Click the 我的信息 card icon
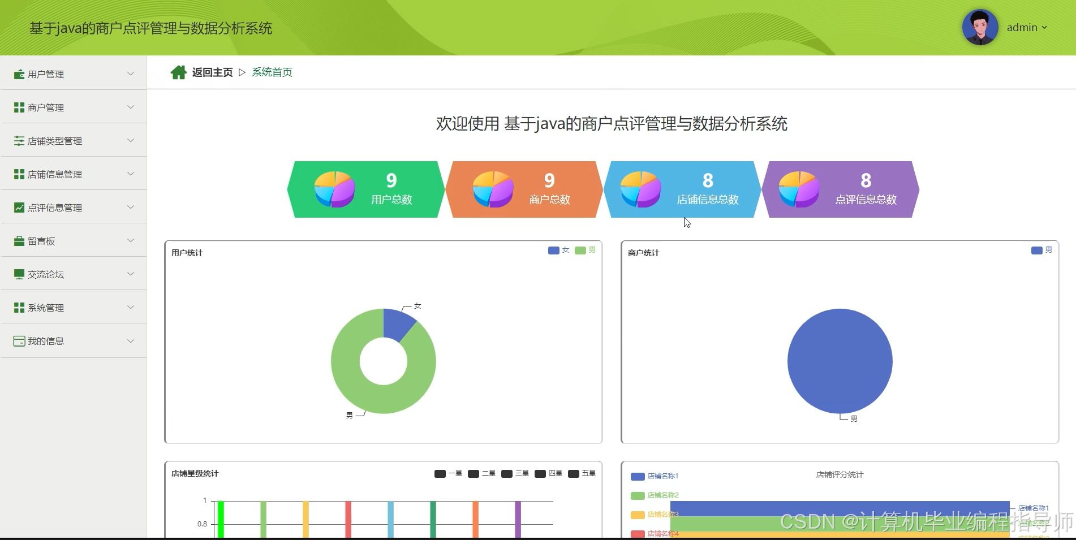1076x540 pixels. (x=19, y=341)
